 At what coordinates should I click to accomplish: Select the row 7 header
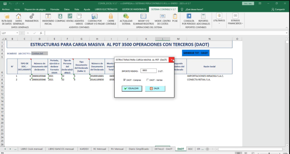2,76
